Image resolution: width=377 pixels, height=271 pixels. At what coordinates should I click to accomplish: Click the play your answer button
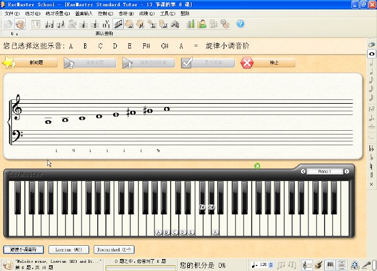(148, 63)
